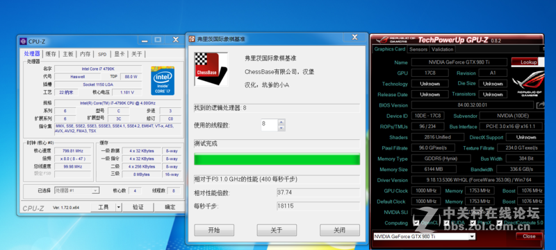This screenshot has height=250, width=556.
Task: Click the driver version 9.18.13.5306 field
Action: click(x=477, y=180)
